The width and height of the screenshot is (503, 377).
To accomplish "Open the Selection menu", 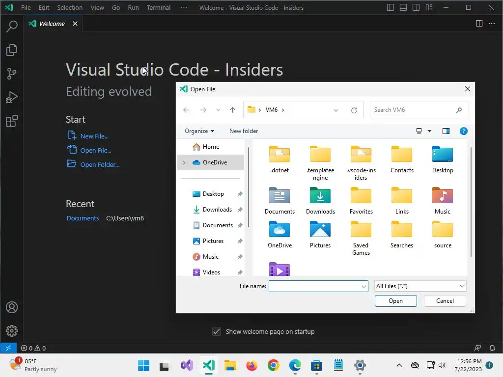I will coord(70,7).
